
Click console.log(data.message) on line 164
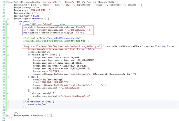pyautogui.click(x=49, y=79)
